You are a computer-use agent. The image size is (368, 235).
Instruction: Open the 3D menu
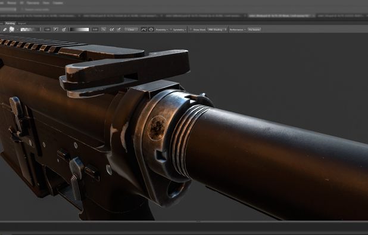21,3
